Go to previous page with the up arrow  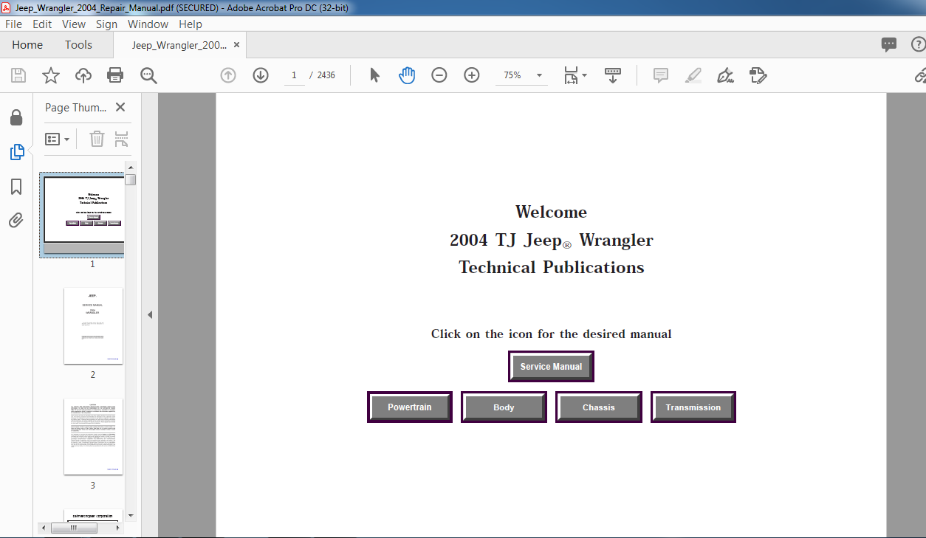tap(228, 75)
